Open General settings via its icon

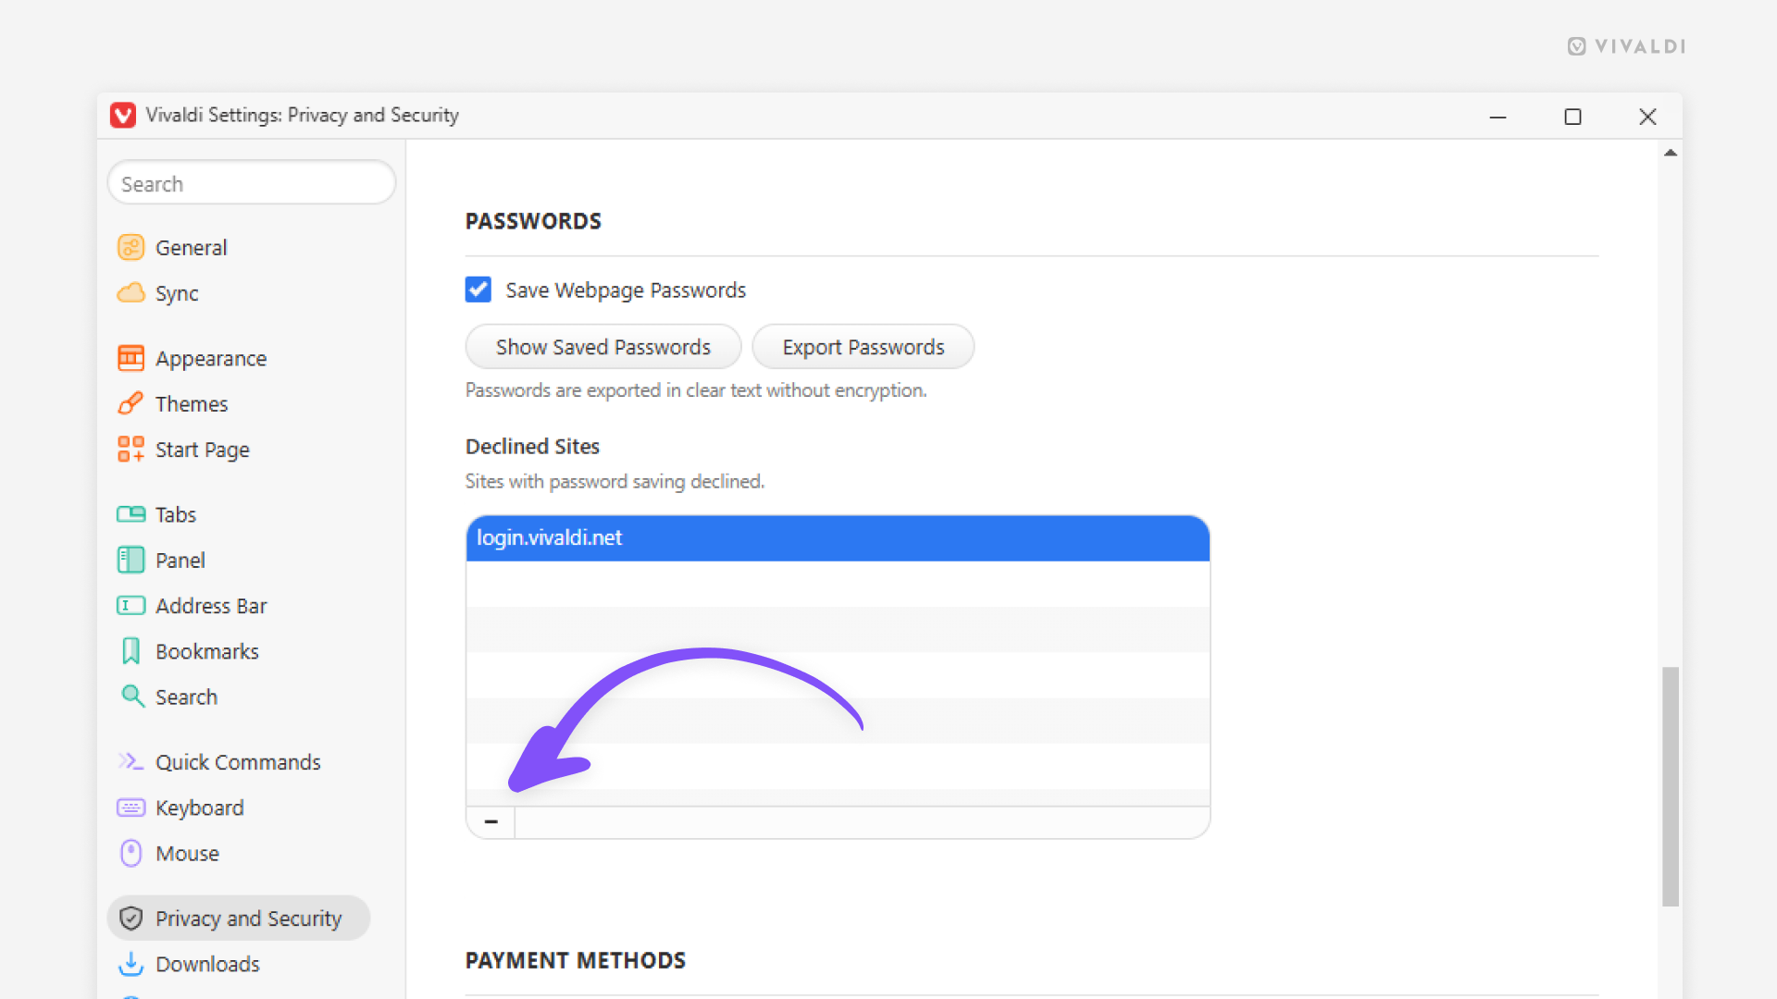click(x=130, y=247)
